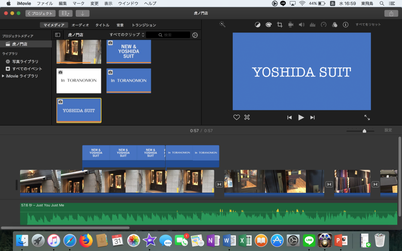The height and width of the screenshot is (251, 402).
Task: Go back to Projects (プロジェクト)
Action: (40, 13)
